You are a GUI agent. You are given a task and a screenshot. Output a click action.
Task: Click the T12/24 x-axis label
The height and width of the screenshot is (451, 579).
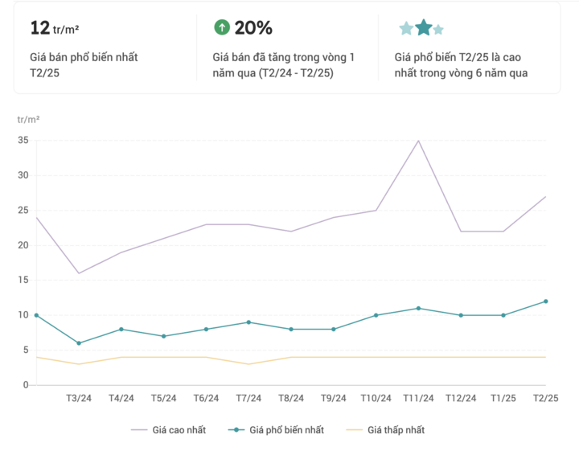(461, 398)
